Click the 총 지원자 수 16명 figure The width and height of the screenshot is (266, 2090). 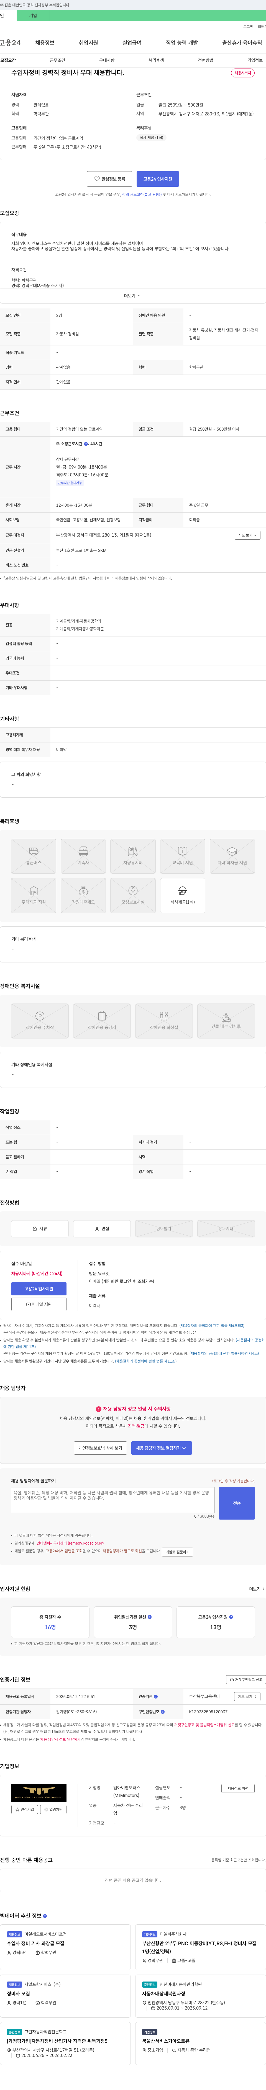point(50,1627)
